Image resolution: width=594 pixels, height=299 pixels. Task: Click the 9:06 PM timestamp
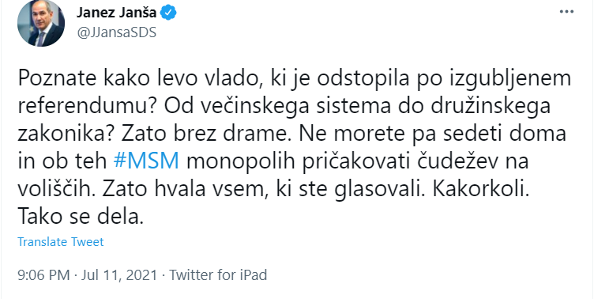pyautogui.click(x=43, y=274)
